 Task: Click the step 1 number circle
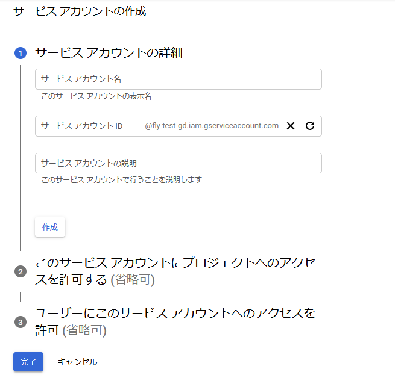(x=21, y=53)
